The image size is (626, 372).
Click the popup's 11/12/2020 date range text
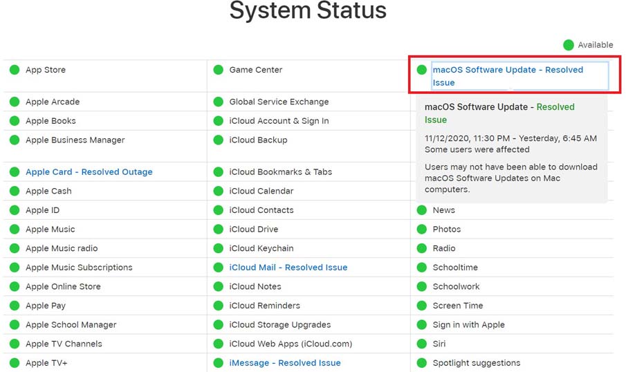[510, 138]
